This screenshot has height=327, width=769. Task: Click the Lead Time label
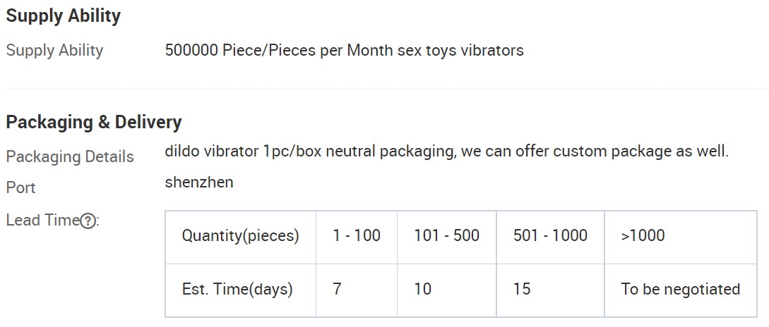(x=42, y=221)
